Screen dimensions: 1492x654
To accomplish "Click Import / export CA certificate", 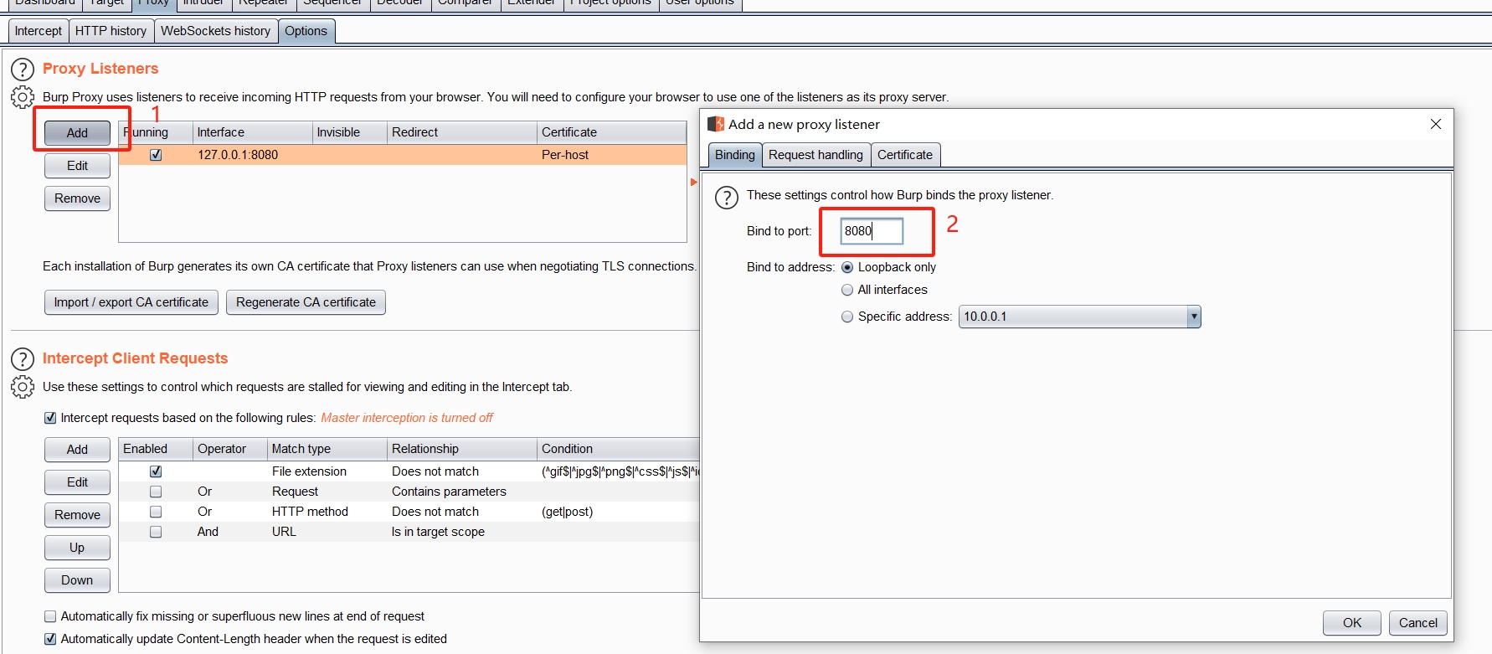I will pyautogui.click(x=131, y=302).
